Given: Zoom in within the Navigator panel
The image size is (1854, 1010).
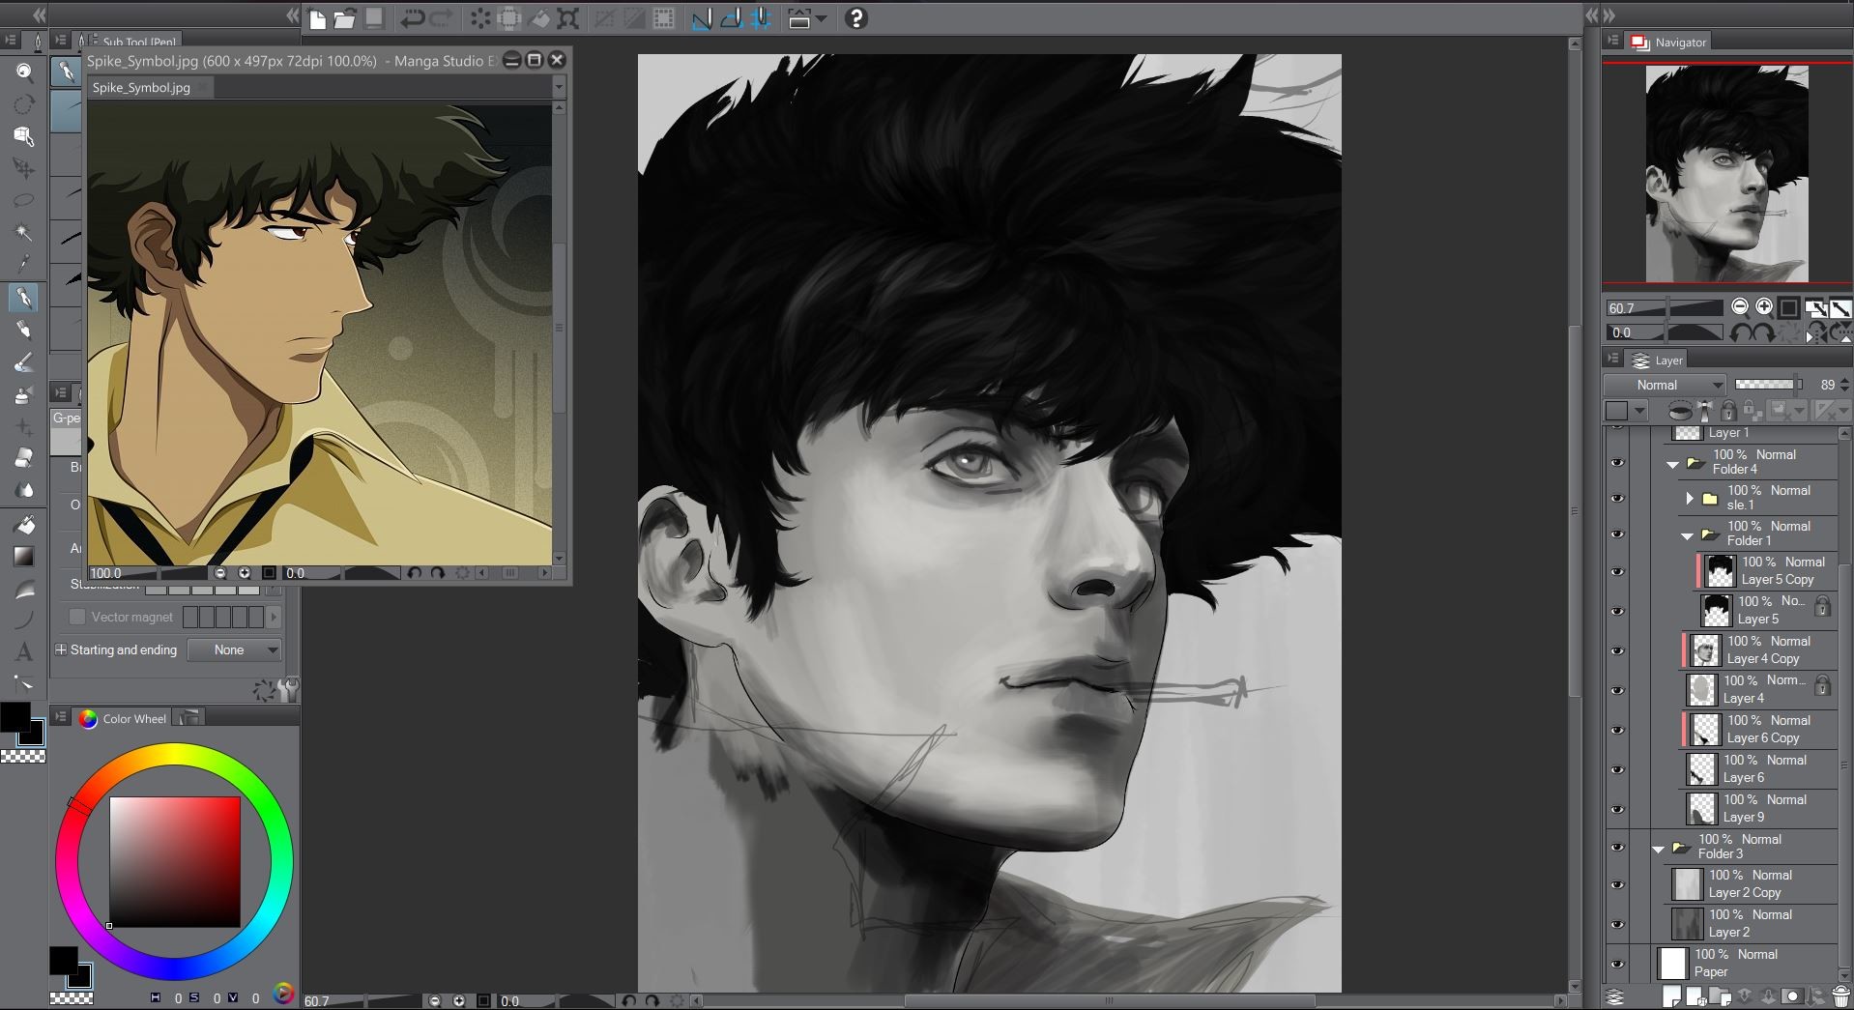Looking at the screenshot, I should [x=1764, y=306].
